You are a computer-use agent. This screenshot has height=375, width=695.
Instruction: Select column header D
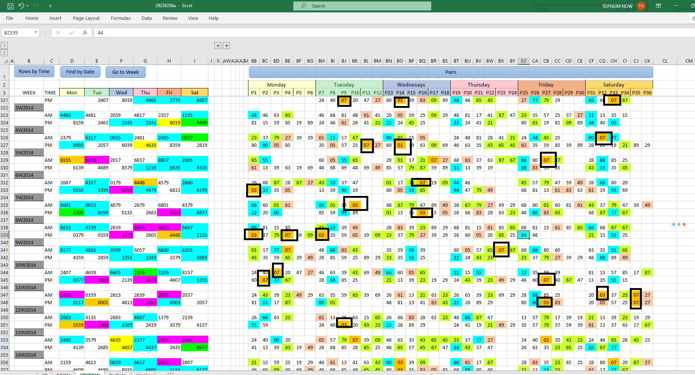tap(72, 61)
